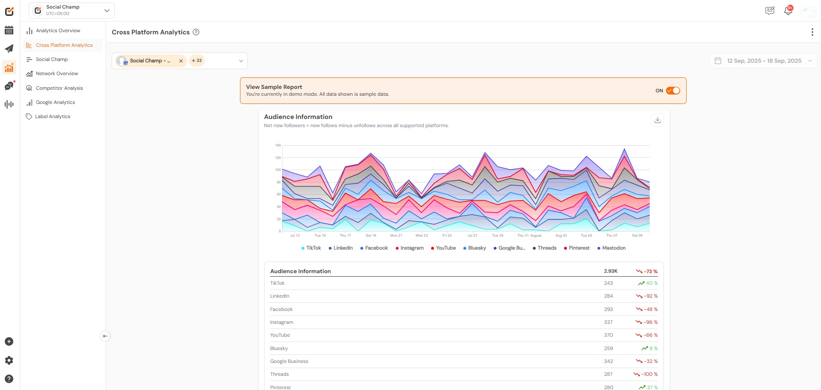Open the help question mark icon
Viewport: 821px width, 390px height.
pyautogui.click(x=9, y=379)
